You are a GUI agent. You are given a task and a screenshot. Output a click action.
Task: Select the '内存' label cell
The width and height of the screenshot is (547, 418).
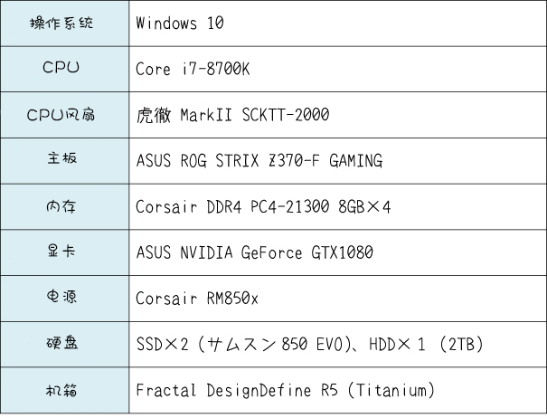64,206
